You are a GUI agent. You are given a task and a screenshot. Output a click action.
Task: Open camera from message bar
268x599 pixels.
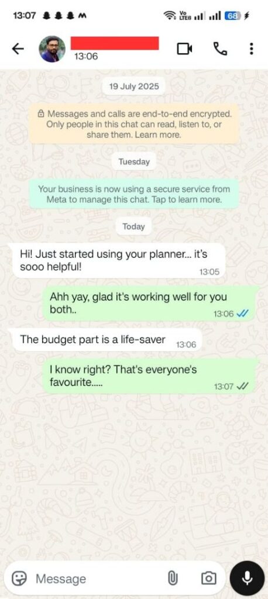[208, 579]
